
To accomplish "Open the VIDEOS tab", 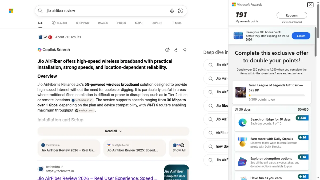I will point(121,23).
